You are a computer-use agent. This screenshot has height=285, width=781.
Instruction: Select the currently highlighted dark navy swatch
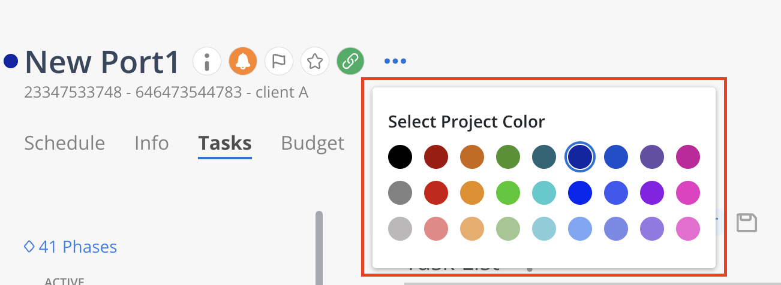580,157
